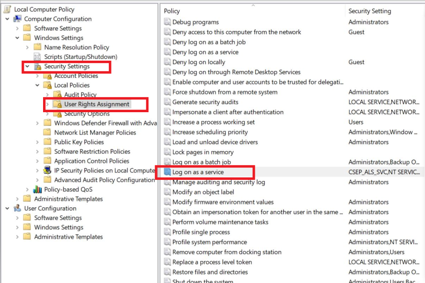Screen dimensions: 425x283
Task: Select Software Restriction Policies in the tree
Action: pos(92,152)
